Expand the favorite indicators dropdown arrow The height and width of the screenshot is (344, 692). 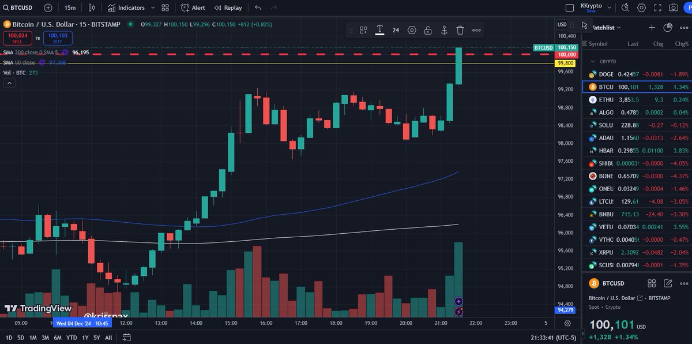click(152, 8)
